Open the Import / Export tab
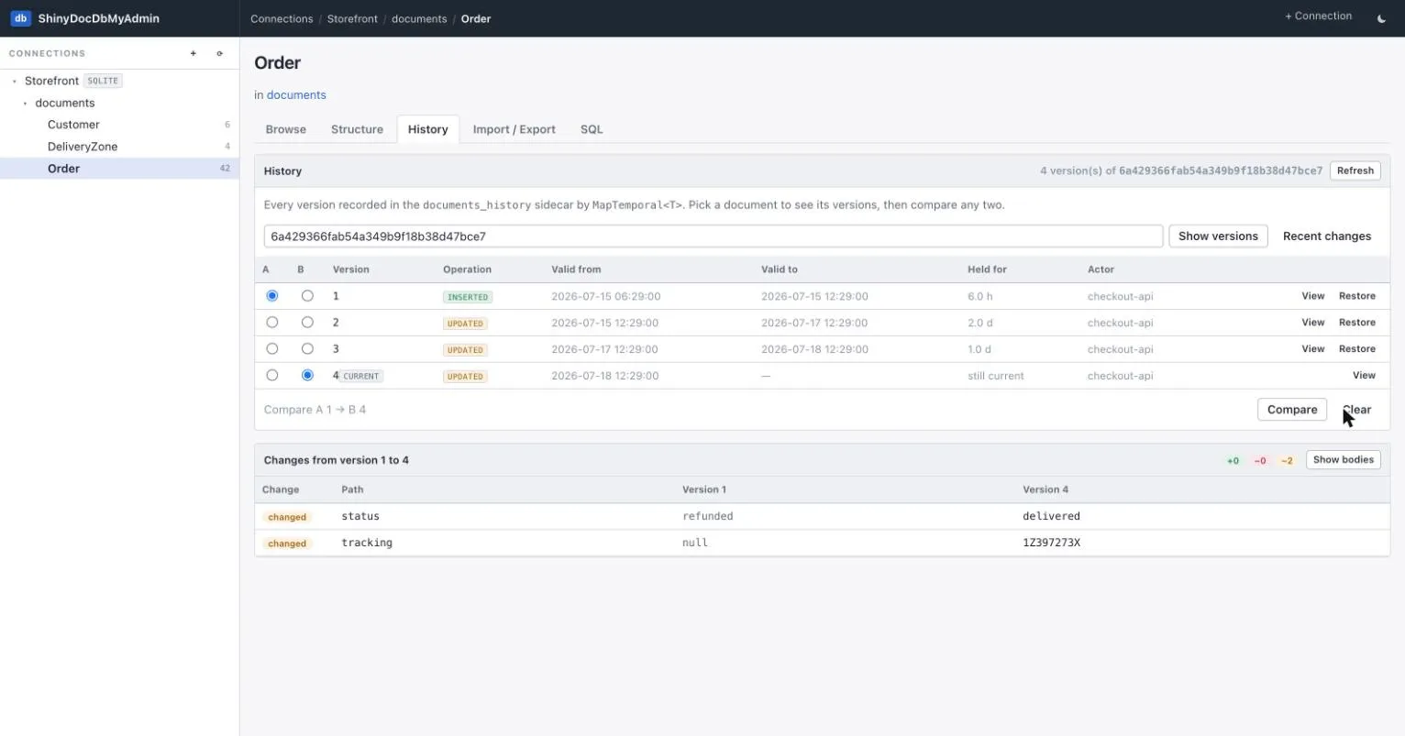The height and width of the screenshot is (736, 1405). 514,129
